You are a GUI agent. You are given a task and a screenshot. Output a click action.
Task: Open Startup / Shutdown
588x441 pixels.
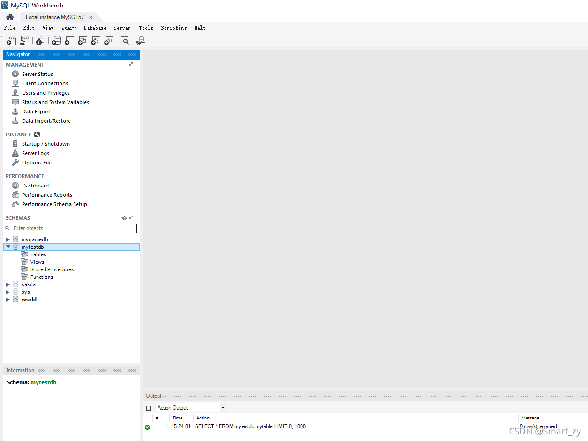[x=46, y=144]
